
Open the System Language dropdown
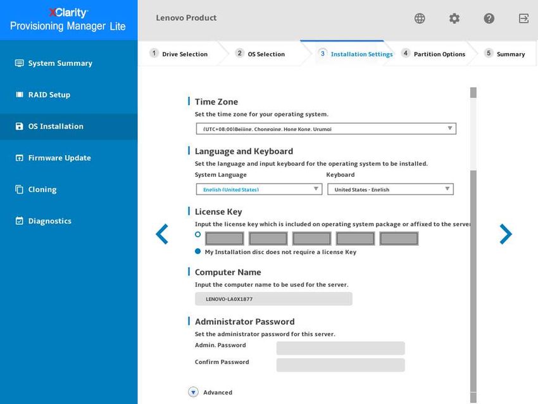(259, 189)
